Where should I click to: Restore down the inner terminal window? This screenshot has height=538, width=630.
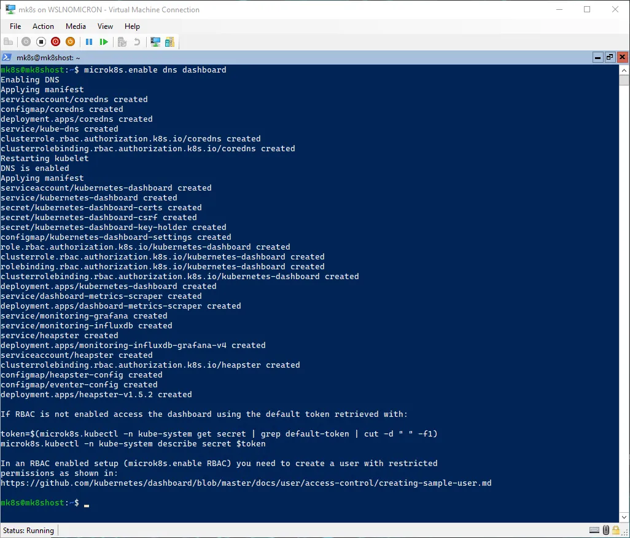coord(610,57)
